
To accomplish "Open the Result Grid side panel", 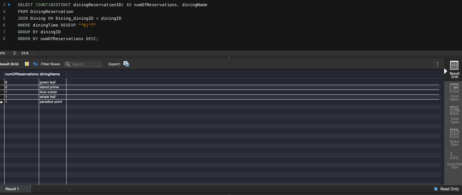I will (454, 70).
